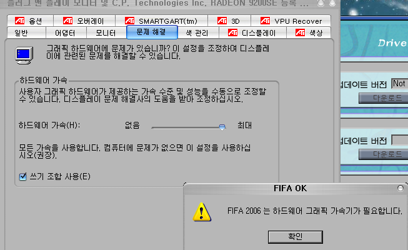
Task: Click the ATI logo on 색상 tab
Action: 300,32
